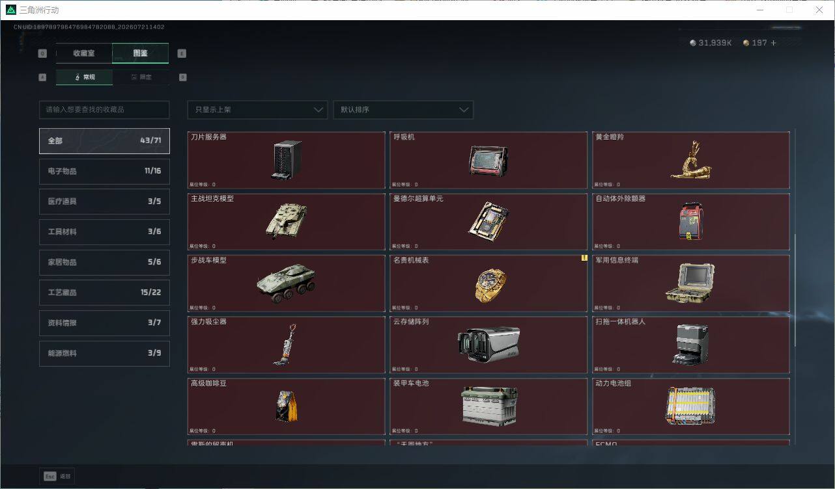Choose the 工艺藏品 15/22 category
The width and height of the screenshot is (835, 489).
tap(104, 293)
